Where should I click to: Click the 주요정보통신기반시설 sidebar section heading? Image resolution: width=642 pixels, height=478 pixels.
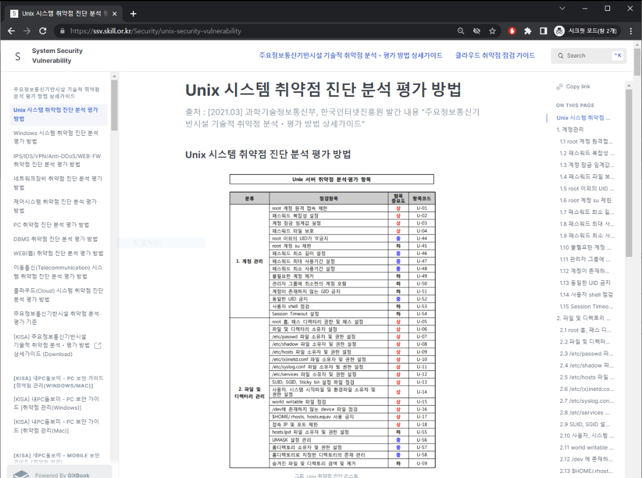(56, 93)
